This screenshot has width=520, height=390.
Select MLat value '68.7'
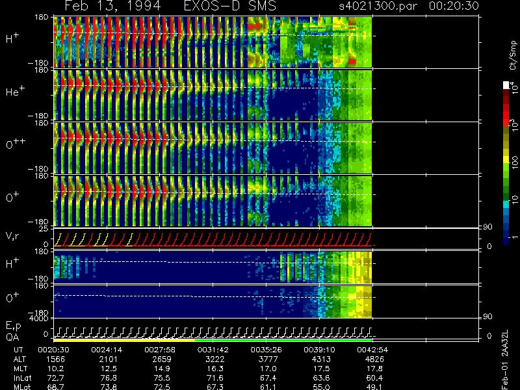(56, 387)
